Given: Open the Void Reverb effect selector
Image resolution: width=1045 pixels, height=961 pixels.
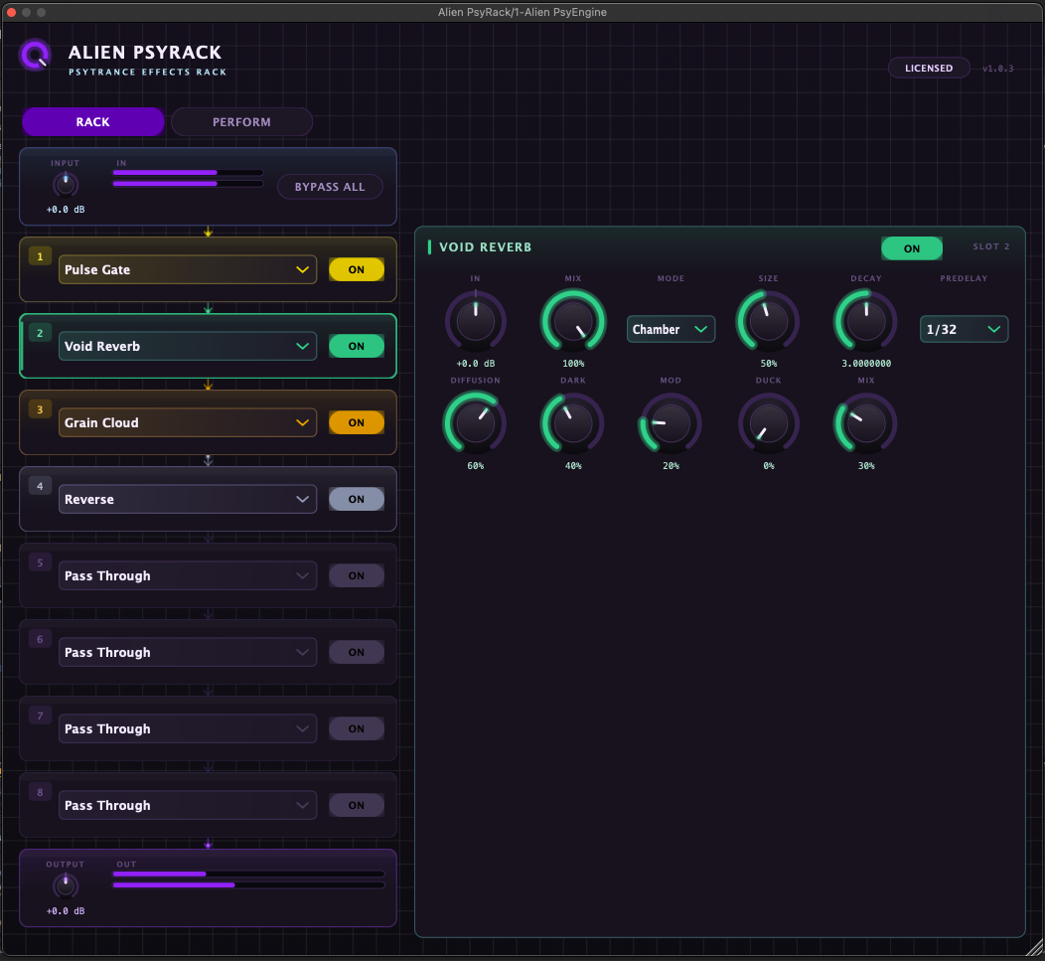Looking at the screenshot, I should (188, 346).
